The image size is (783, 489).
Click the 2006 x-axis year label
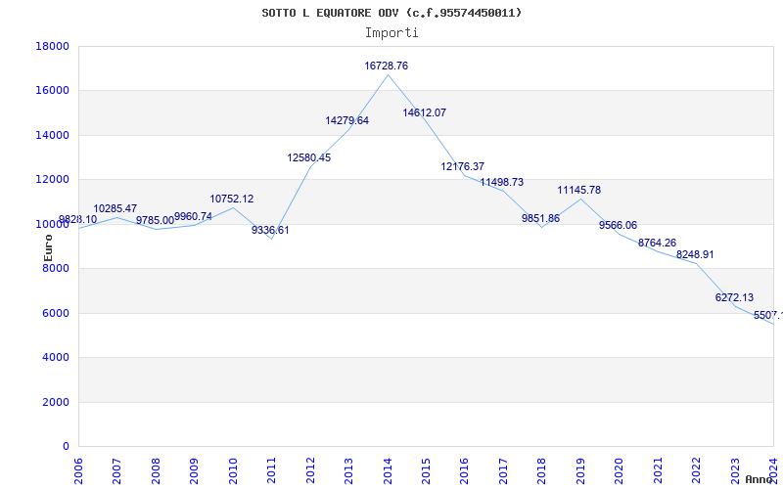(x=79, y=467)
